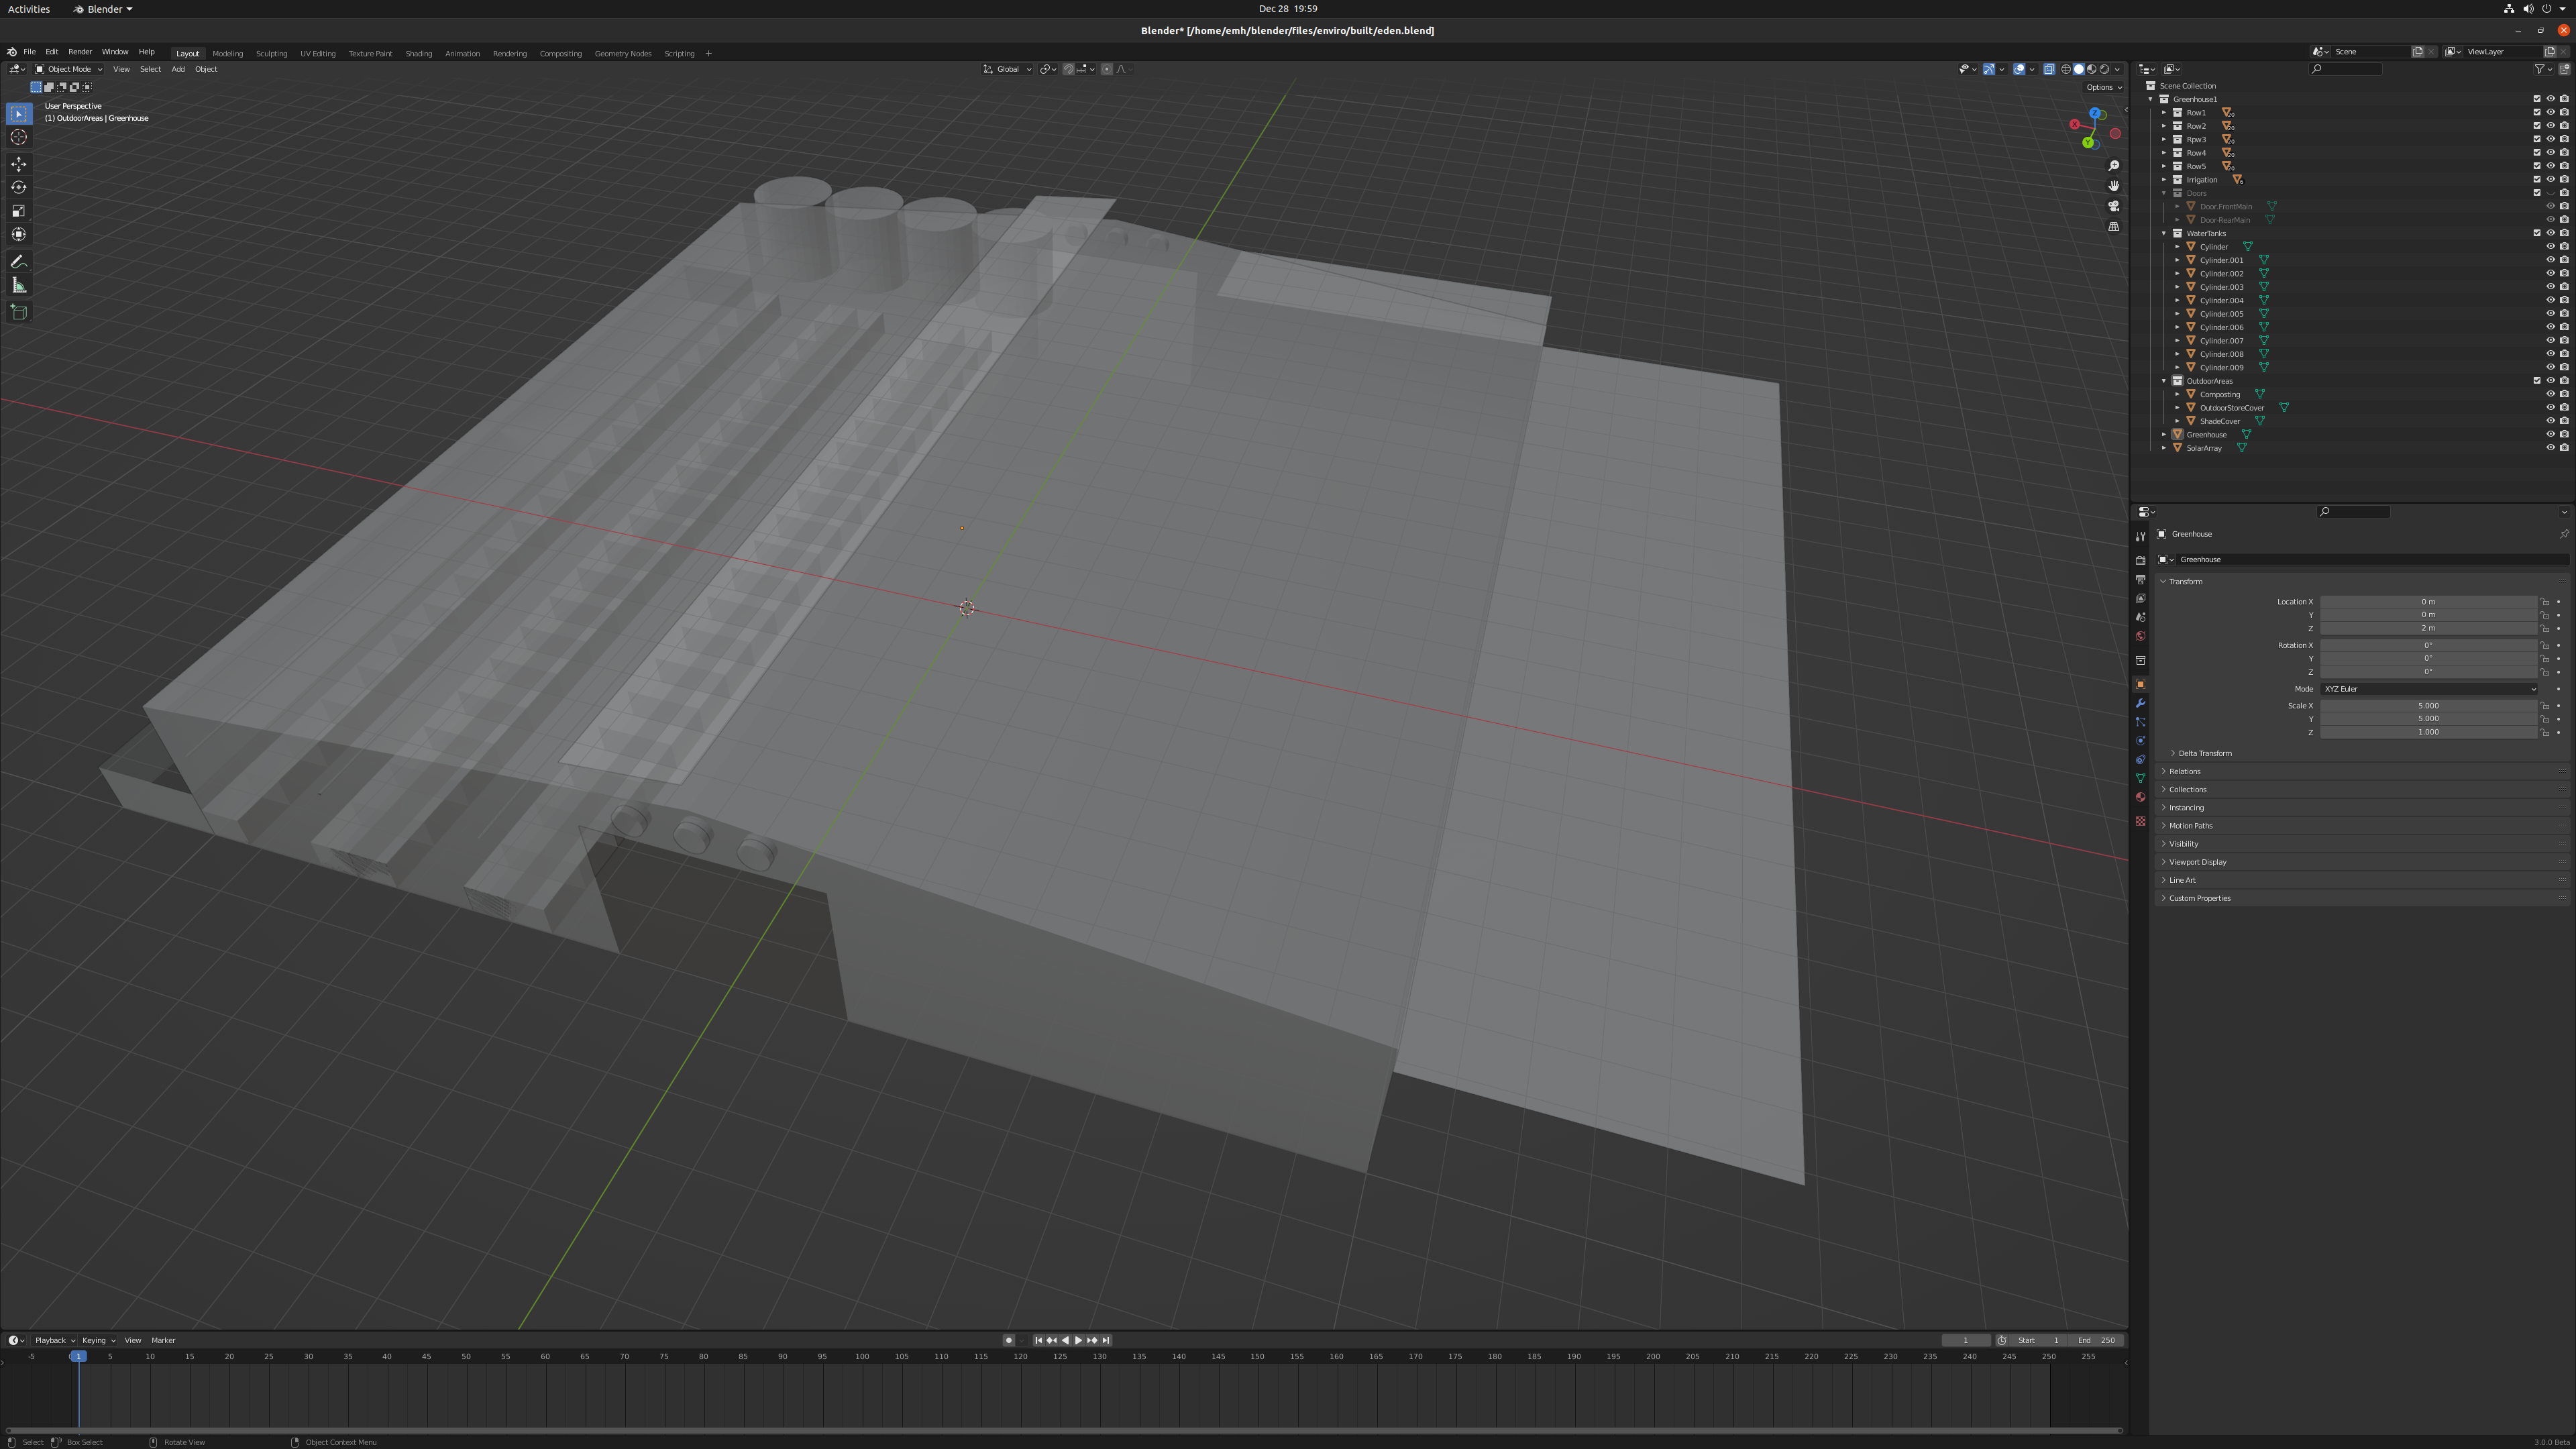Click the Marker menu in timeline
This screenshot has height=1449, width=2576.
click(x=163, y=1340)
